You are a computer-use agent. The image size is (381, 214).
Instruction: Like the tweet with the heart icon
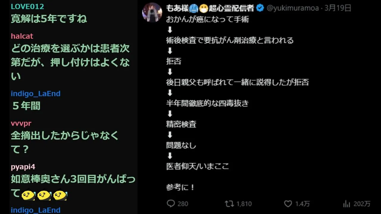tap(288, 204)
